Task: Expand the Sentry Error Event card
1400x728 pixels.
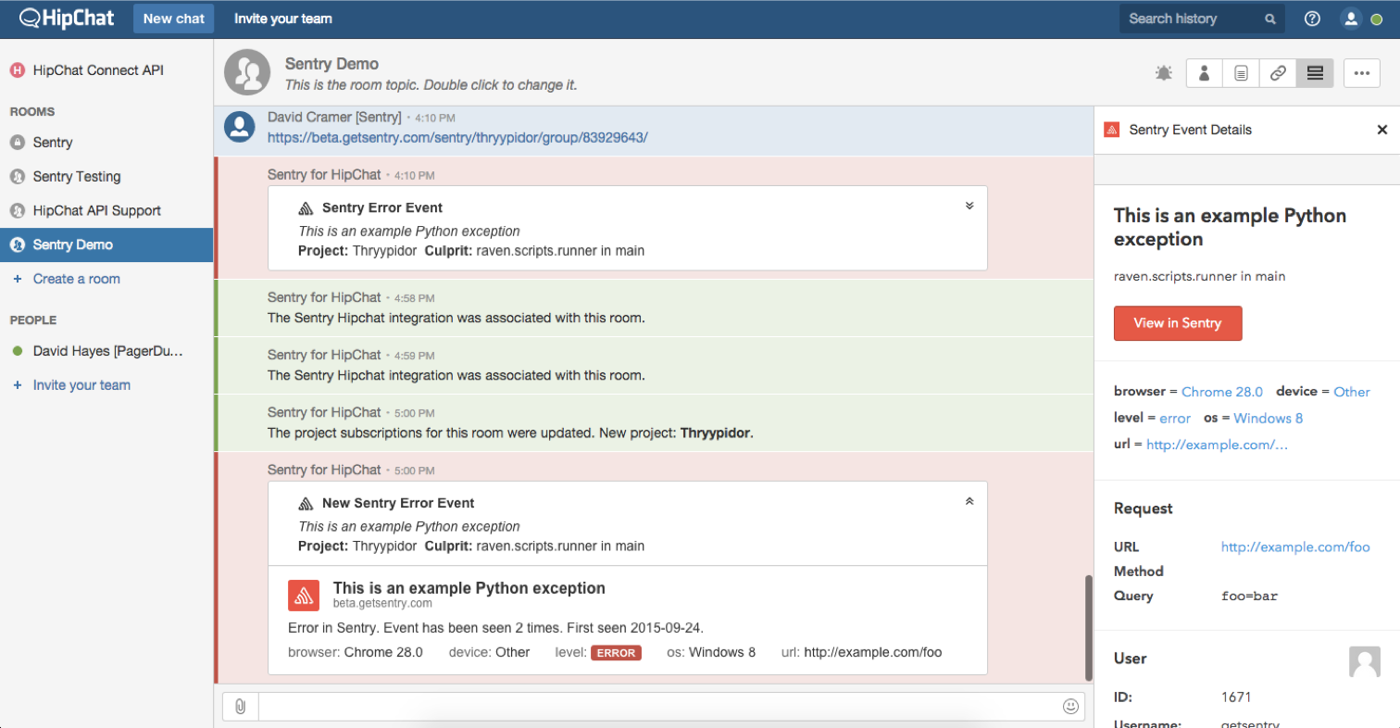Action: tap(969, 206)
